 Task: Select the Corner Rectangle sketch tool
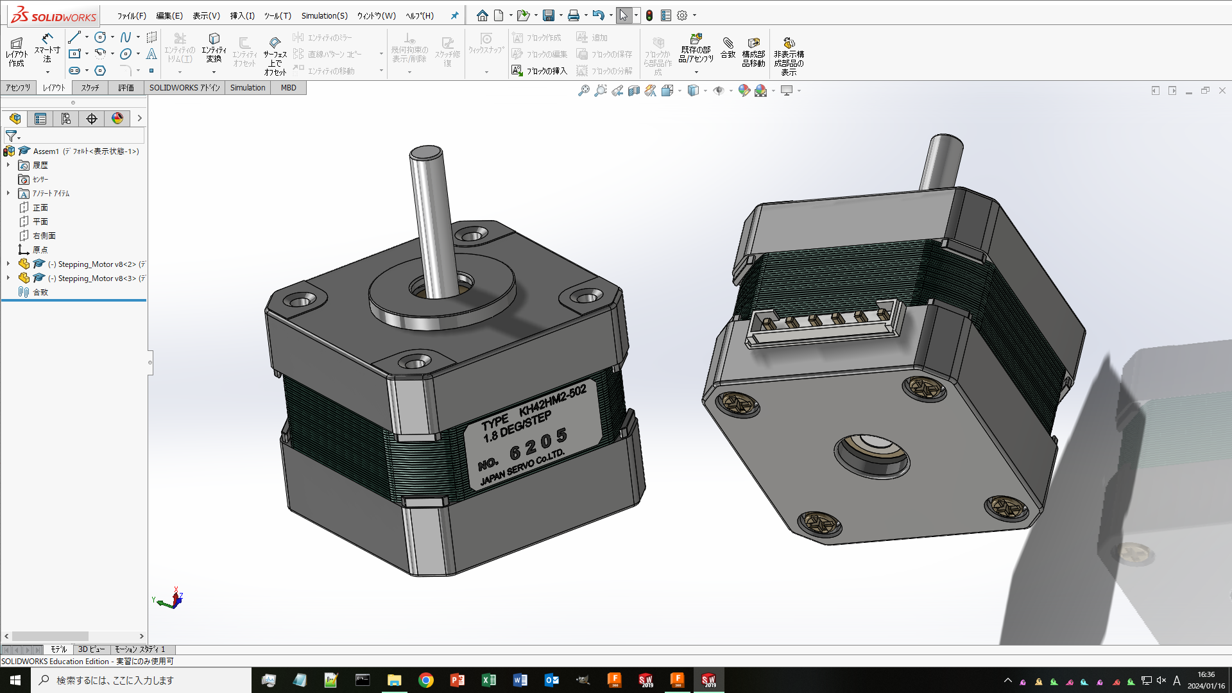[74, 54]
